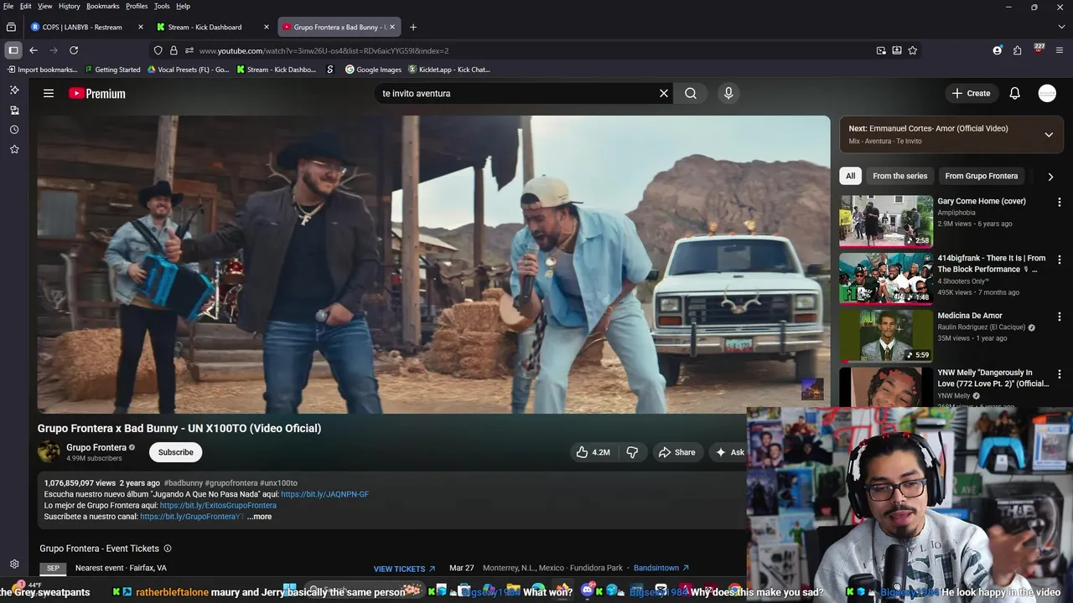Image resolution: width=1073 pixels, height=603 pixels.
Task: Start voice search with microphone icon
Action: 728,93
